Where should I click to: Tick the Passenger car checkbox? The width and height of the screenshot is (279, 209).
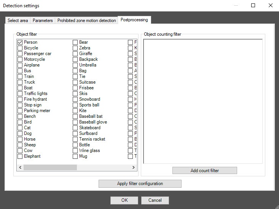[20, 54]
